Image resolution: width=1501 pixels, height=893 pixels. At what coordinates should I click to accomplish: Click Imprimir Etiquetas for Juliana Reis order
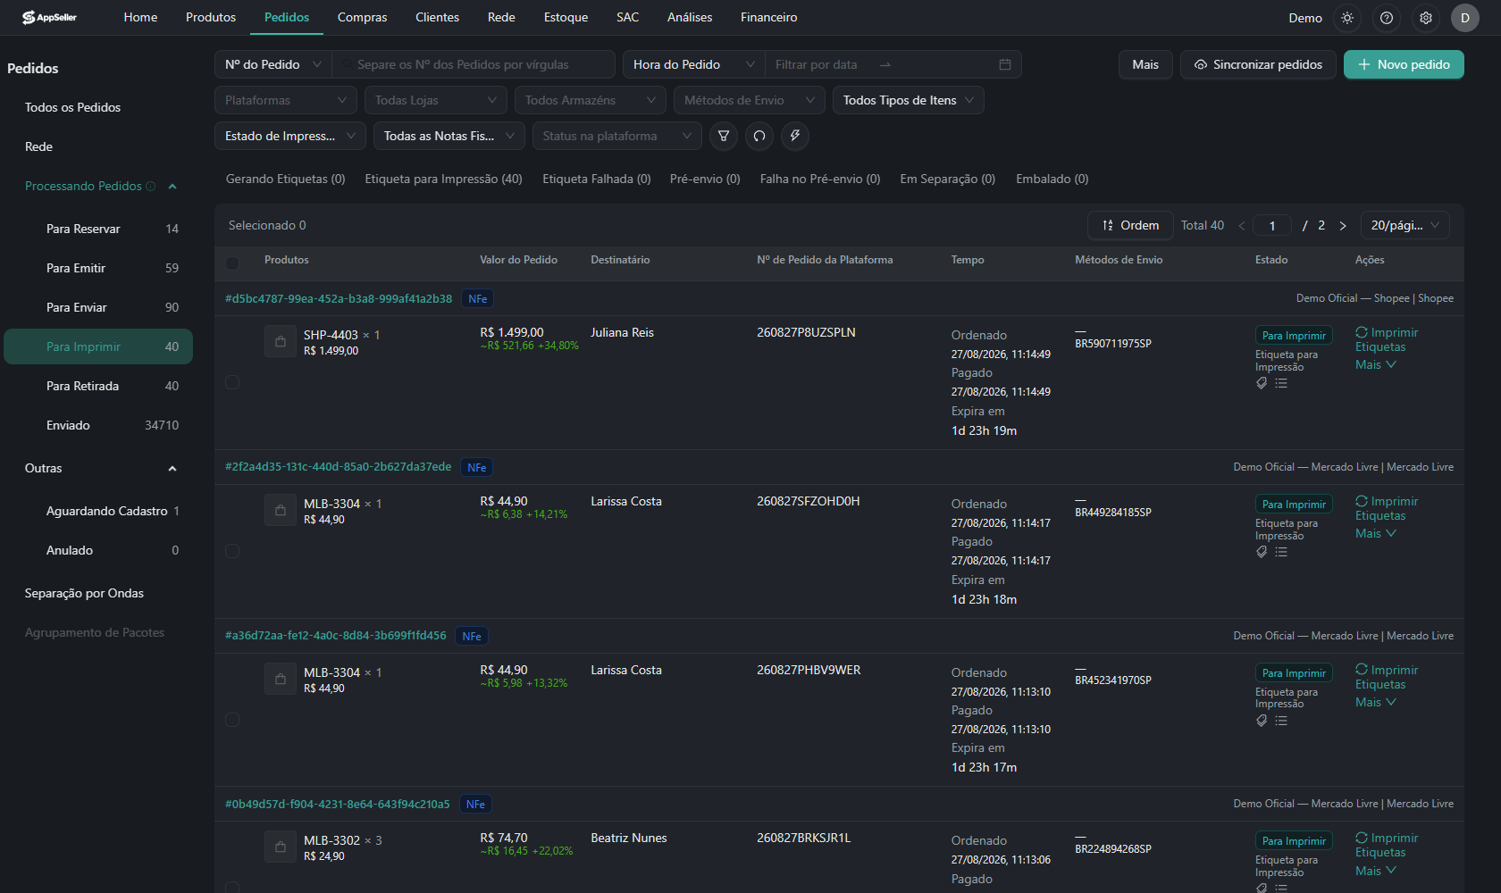pyautogui.click(x=1387, y=339)
